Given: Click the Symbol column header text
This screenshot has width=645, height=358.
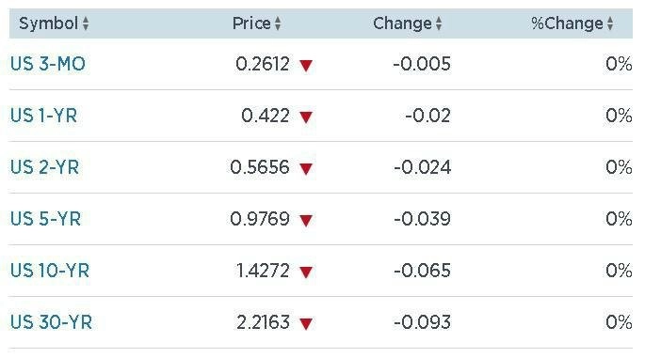Looking at the screenshot, I should pyautogui.click(x=49, y=23).
